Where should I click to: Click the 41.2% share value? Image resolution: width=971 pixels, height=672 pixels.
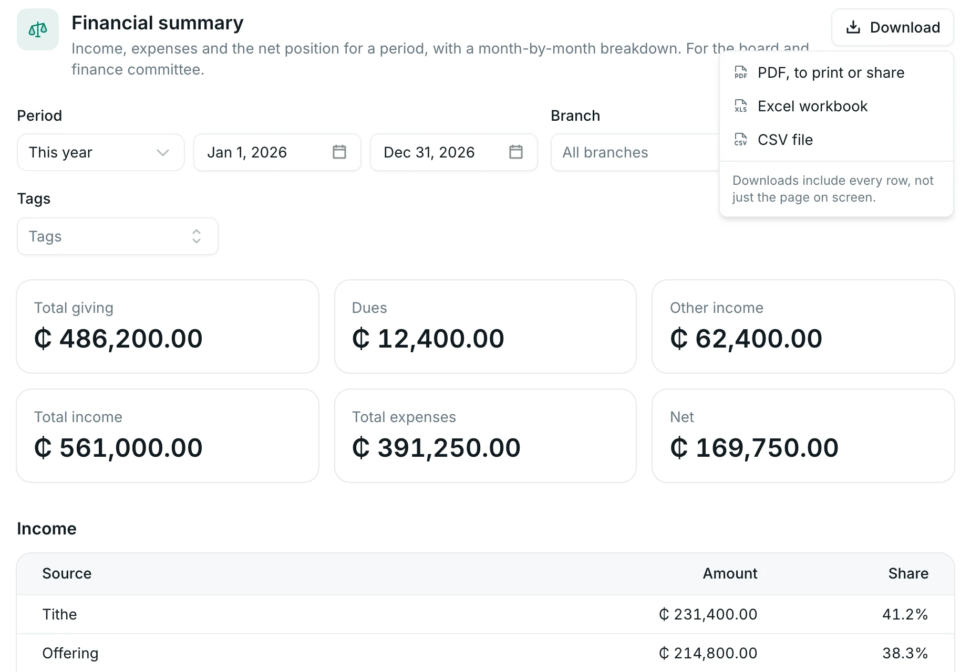pyautogui.click(x=905, y=614)
